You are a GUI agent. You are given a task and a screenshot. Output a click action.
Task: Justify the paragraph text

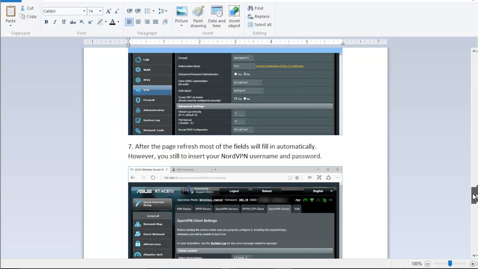coord(156,22)
